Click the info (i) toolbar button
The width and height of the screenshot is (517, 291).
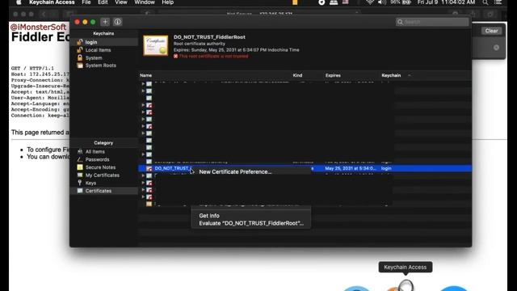pyautogui.click(x=117, y=22)
